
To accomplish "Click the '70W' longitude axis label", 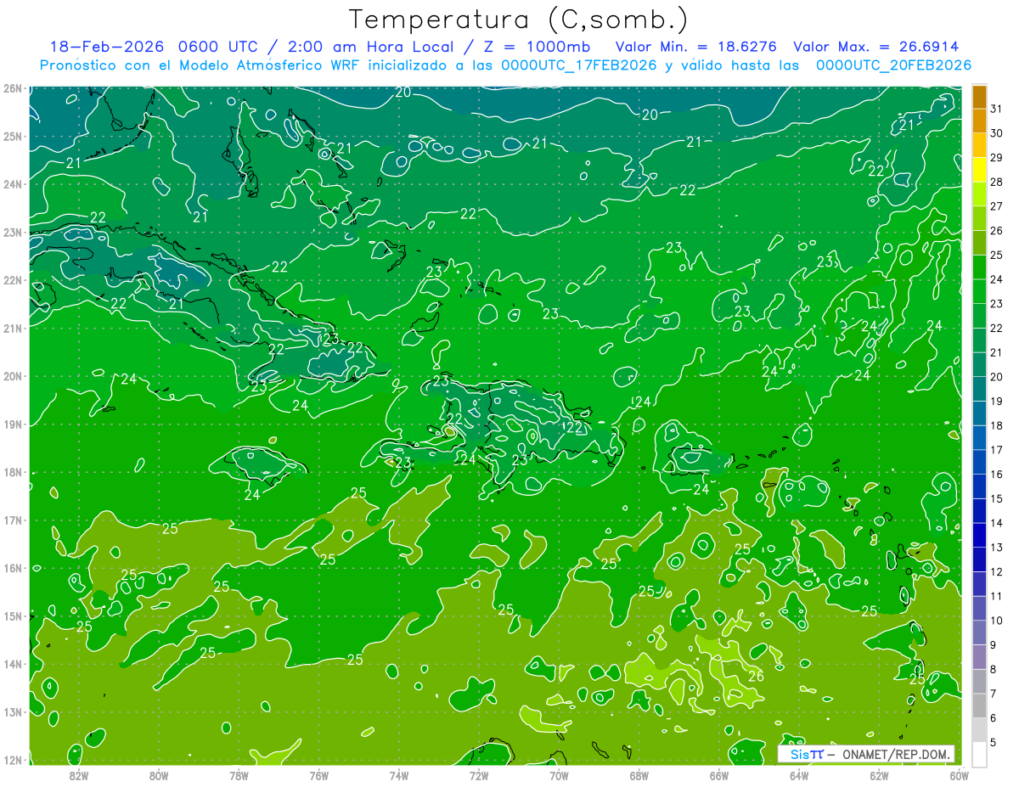I will tap(559, 775).
